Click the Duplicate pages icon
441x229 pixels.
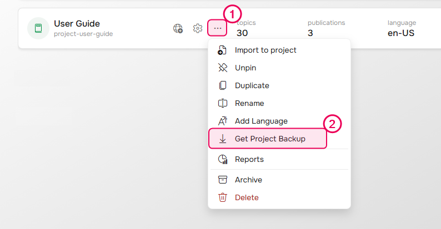(223, 85)
